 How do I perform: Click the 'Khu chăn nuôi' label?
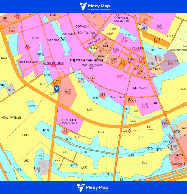179,50
